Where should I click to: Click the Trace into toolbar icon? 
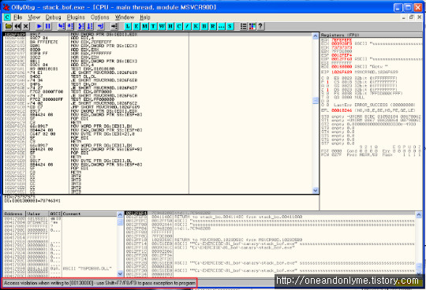pos(81,26)
